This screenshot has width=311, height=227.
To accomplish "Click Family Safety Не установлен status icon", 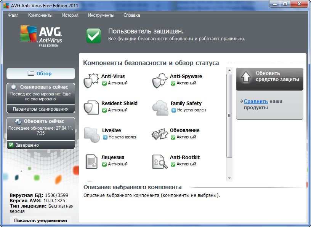I will point(173,110).
